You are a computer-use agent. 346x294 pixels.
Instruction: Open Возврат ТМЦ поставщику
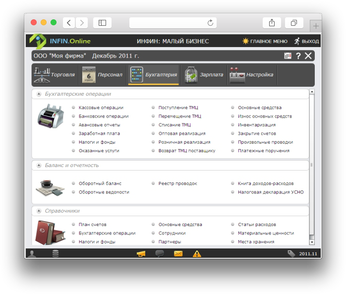coord(187,151)
